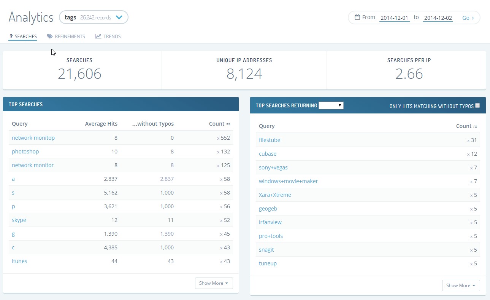Click the approx symbol beside Top Searches Count

pos(228,124)
